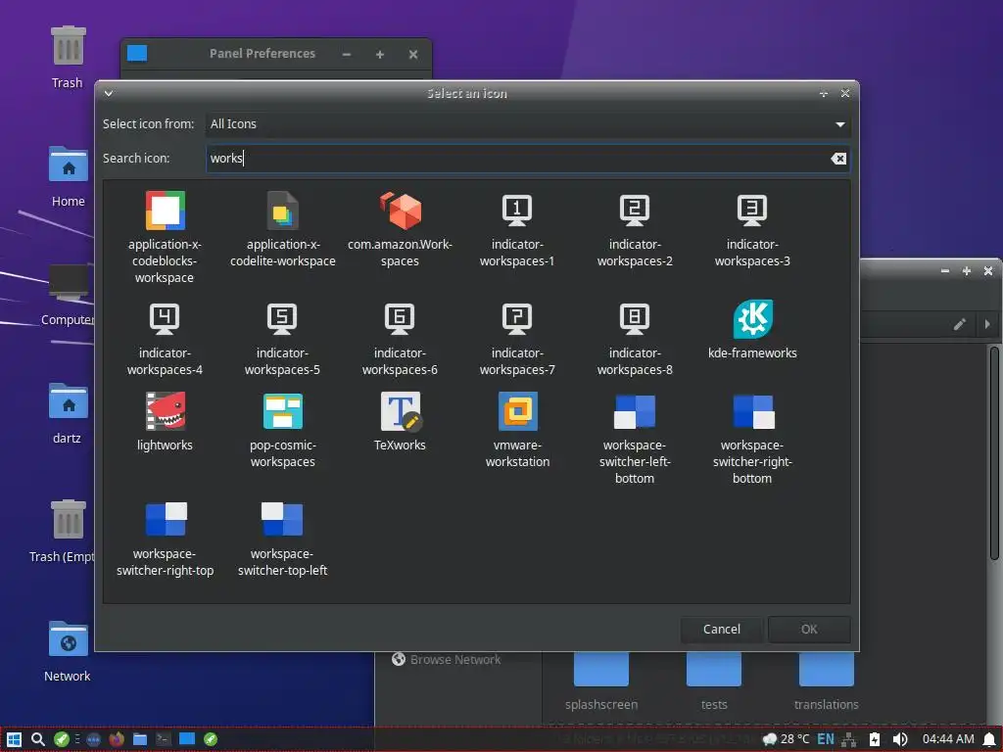Image resolution: width=1003 pixels, height=752 pixels.
Task: Pick indicator-workspaces-7 icon
Action: tap(517, 319)
